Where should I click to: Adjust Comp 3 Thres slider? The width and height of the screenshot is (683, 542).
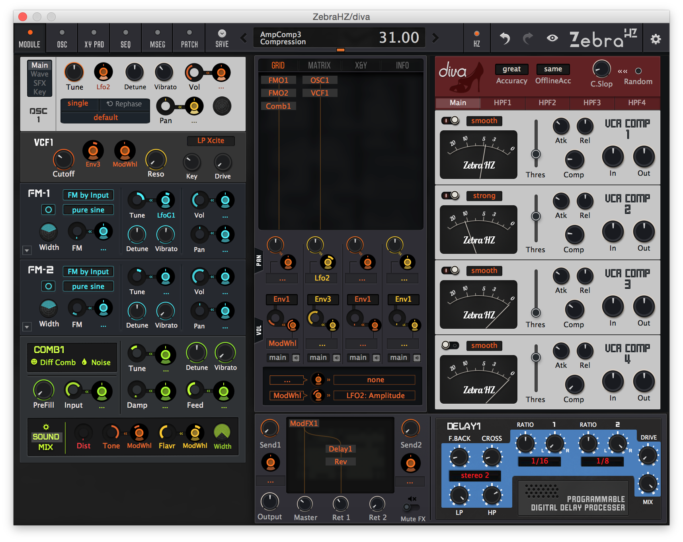[536, 312]
